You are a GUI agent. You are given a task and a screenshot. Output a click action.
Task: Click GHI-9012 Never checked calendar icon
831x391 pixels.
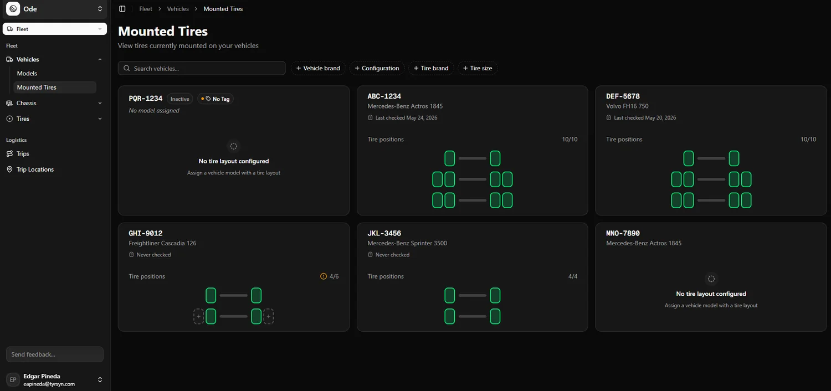click(x=131, y=255)
